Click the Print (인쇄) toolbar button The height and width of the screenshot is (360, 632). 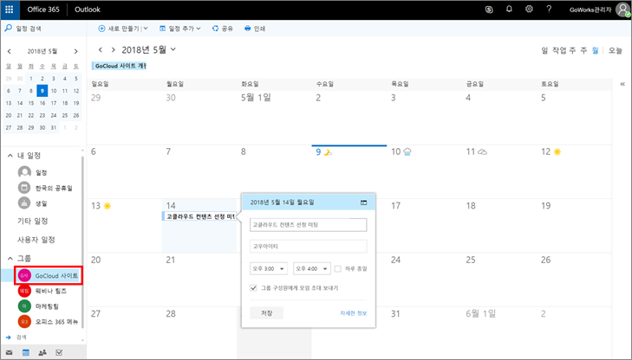coord(255,29)
